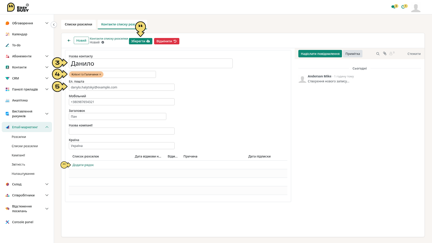432x243 pixels.
Task: Sort by Список розсилок column header
Action: [86, 156]
